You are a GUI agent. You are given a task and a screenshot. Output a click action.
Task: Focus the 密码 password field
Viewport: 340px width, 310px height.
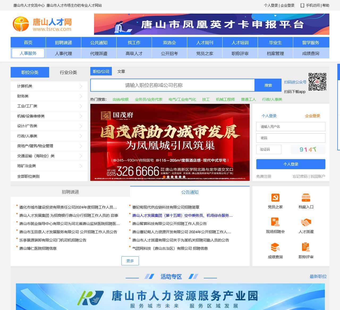291,138
